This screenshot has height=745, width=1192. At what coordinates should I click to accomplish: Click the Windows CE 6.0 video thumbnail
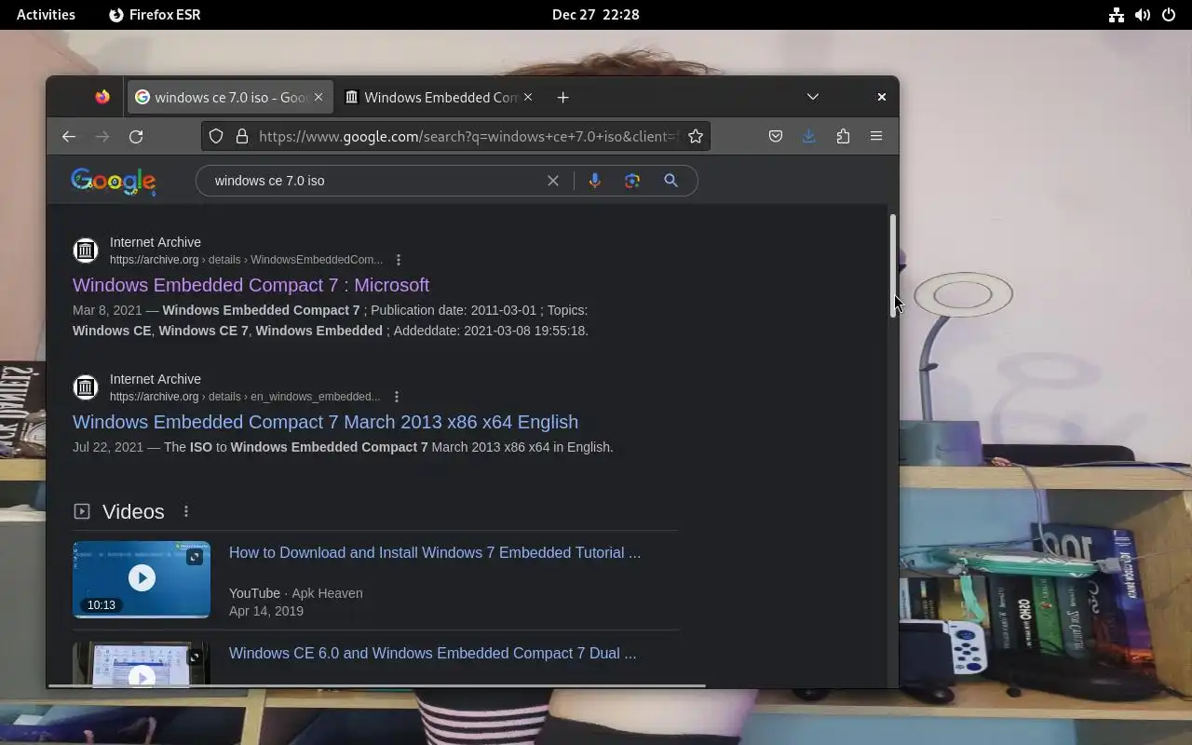142,664
